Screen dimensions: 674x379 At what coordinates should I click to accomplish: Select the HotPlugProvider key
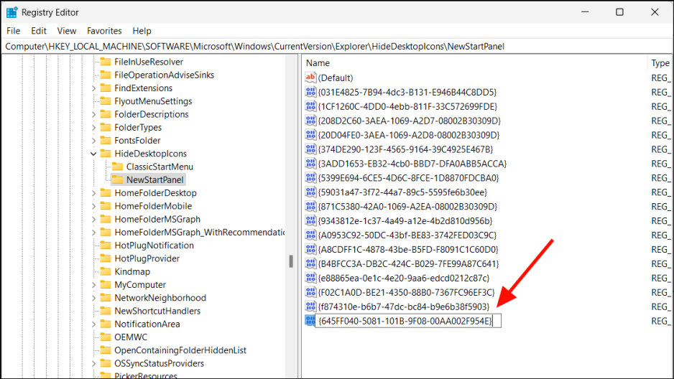147,258
